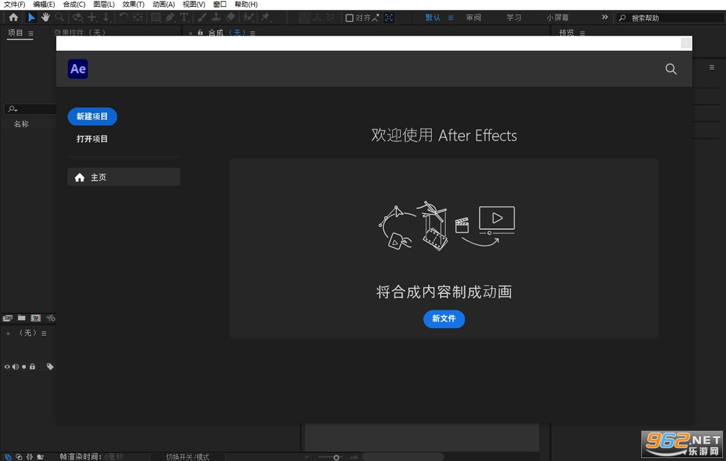Enable the 对齐 snapping checkbox
Image resolution: width=726 pixels, height=461 pixels.
pyautogui.click(x=349, y=18)
